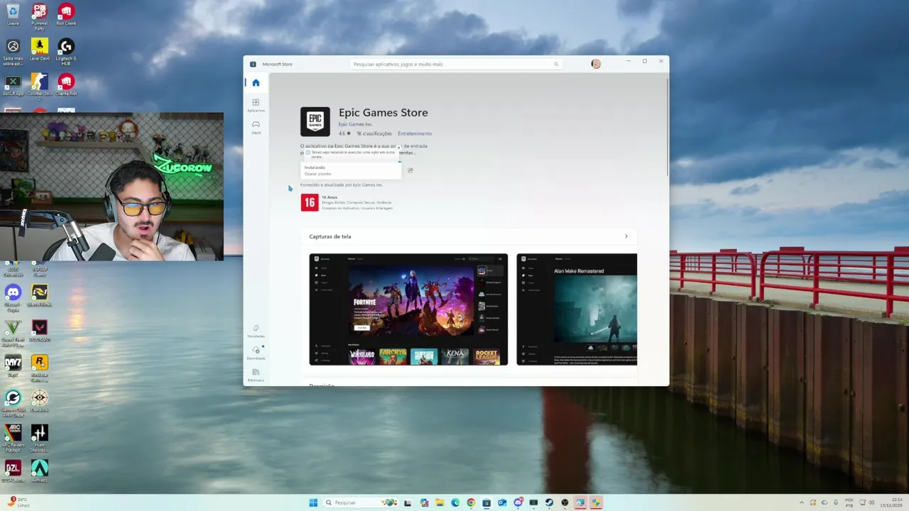Open Level Devil desktop icon

tap(40, 49)
